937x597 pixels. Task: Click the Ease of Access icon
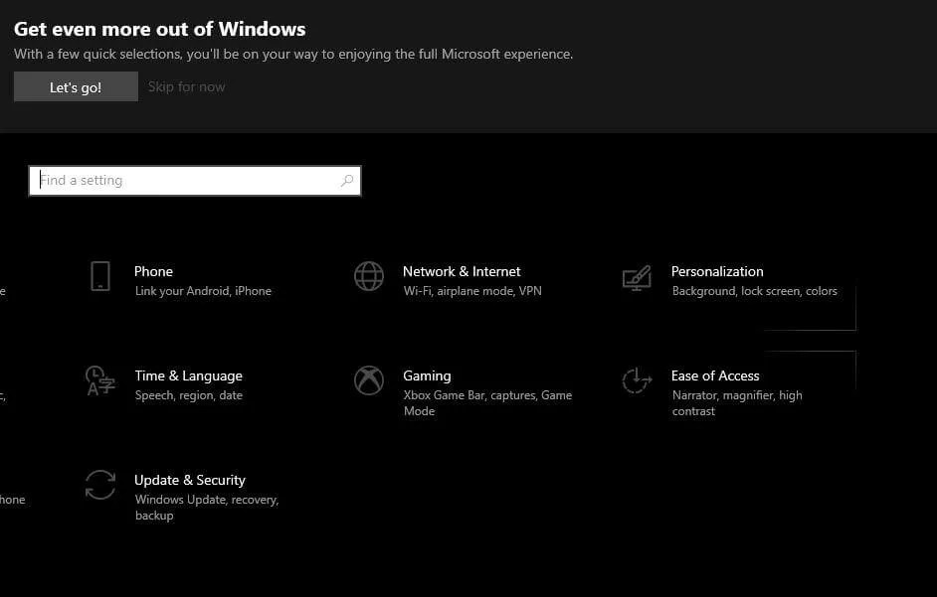[x=637, y=380]
